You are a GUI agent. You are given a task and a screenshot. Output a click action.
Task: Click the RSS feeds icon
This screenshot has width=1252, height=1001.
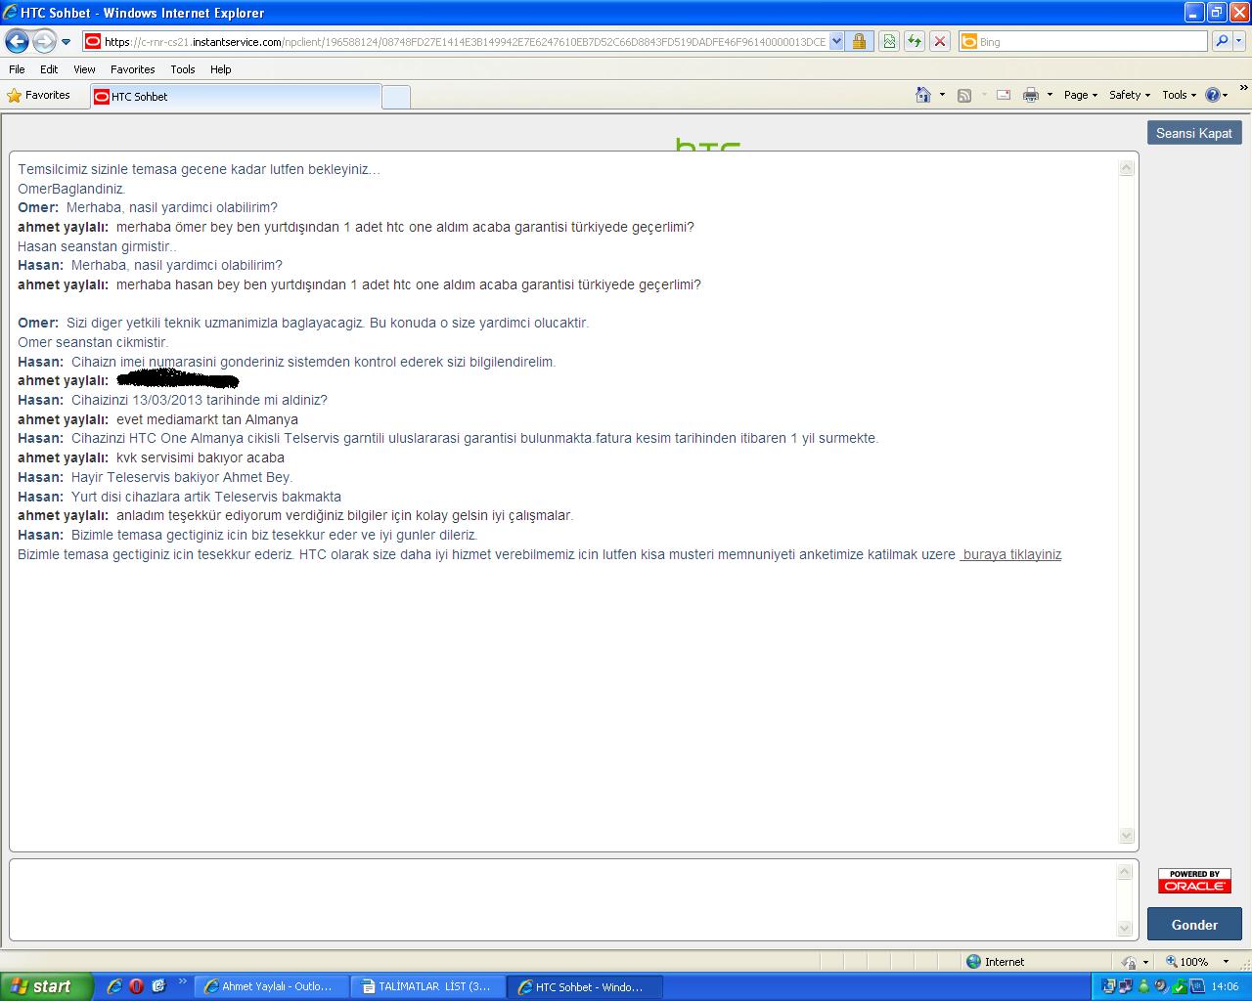[x=964, y=95]
